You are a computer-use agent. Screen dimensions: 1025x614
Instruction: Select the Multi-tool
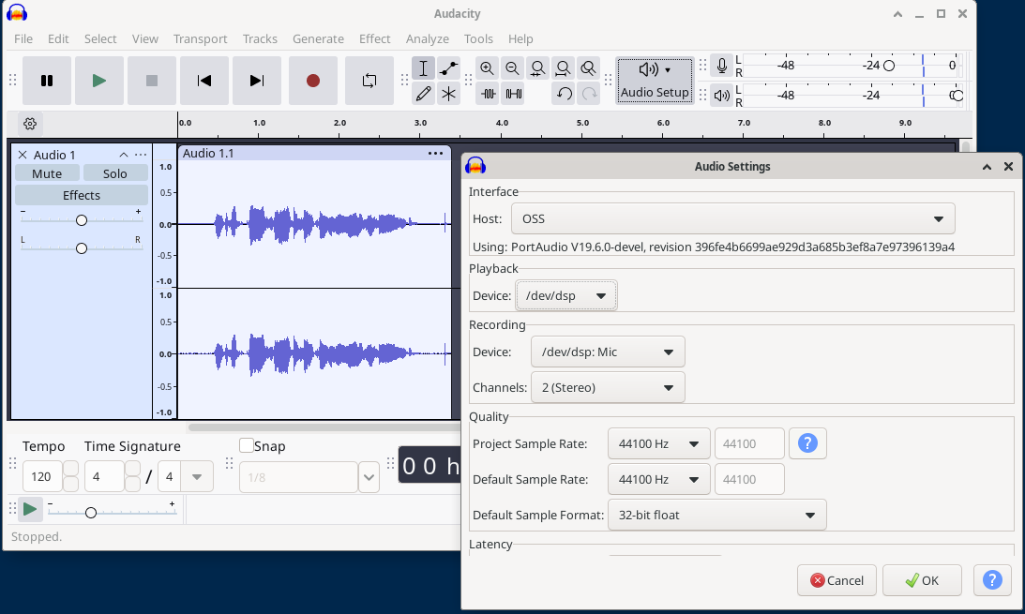click(x=449, y=94)
